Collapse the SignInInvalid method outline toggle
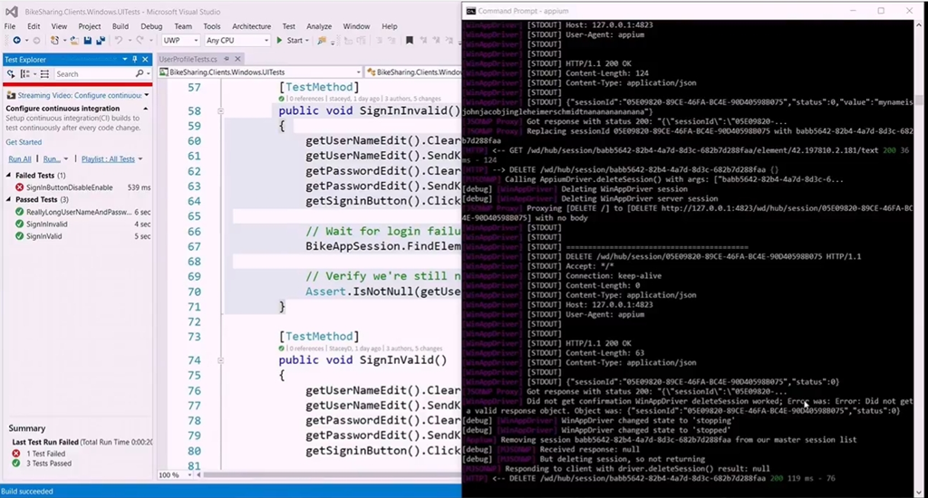 (221, 111)
